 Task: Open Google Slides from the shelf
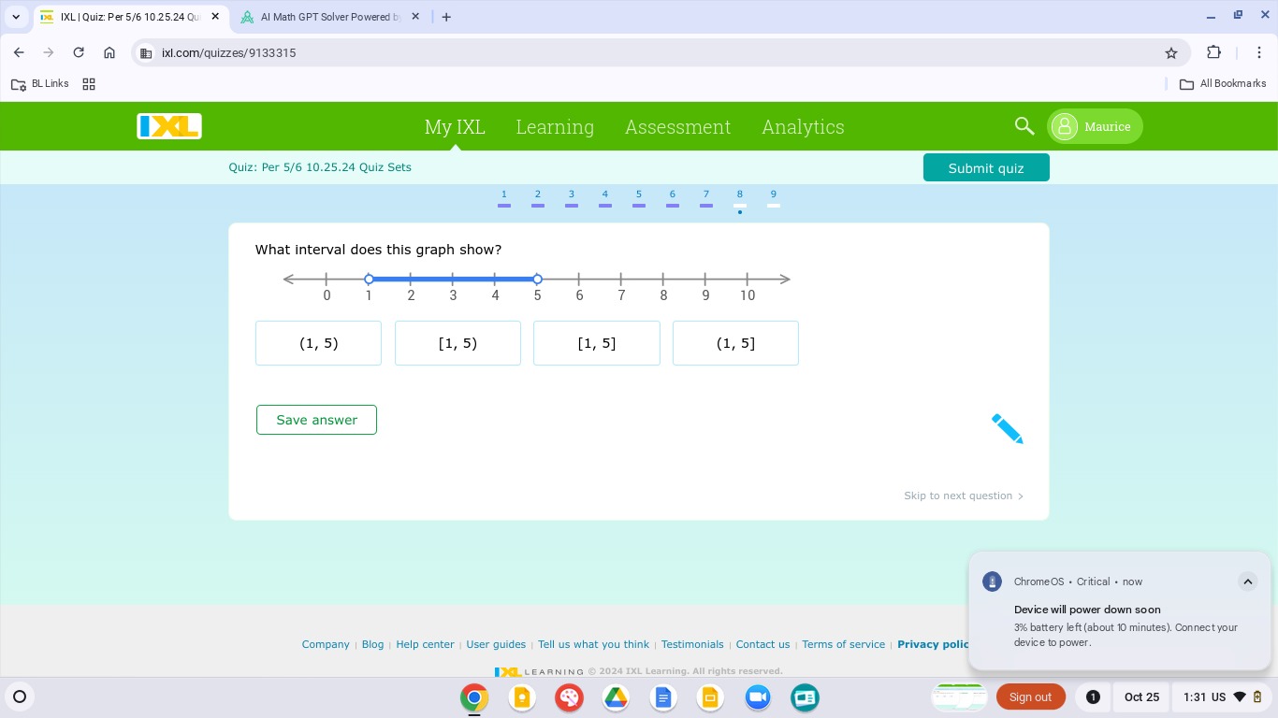coord(710,697)
